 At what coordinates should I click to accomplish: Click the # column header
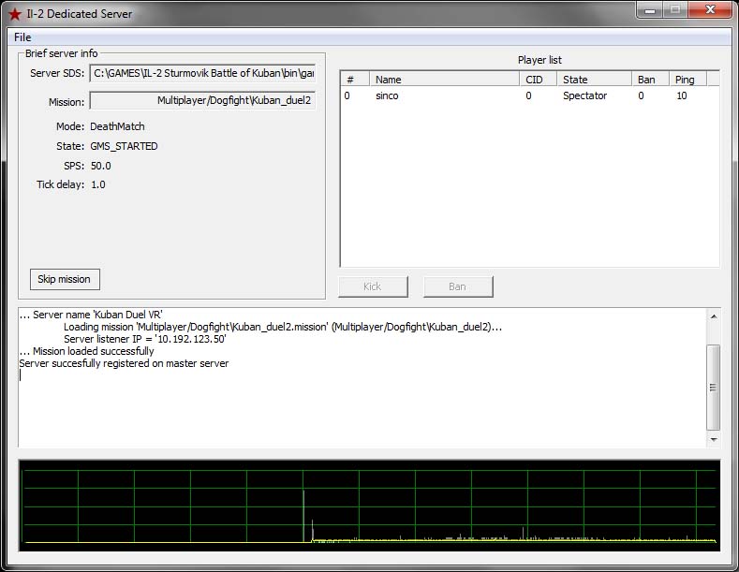(x=355, y=80)
